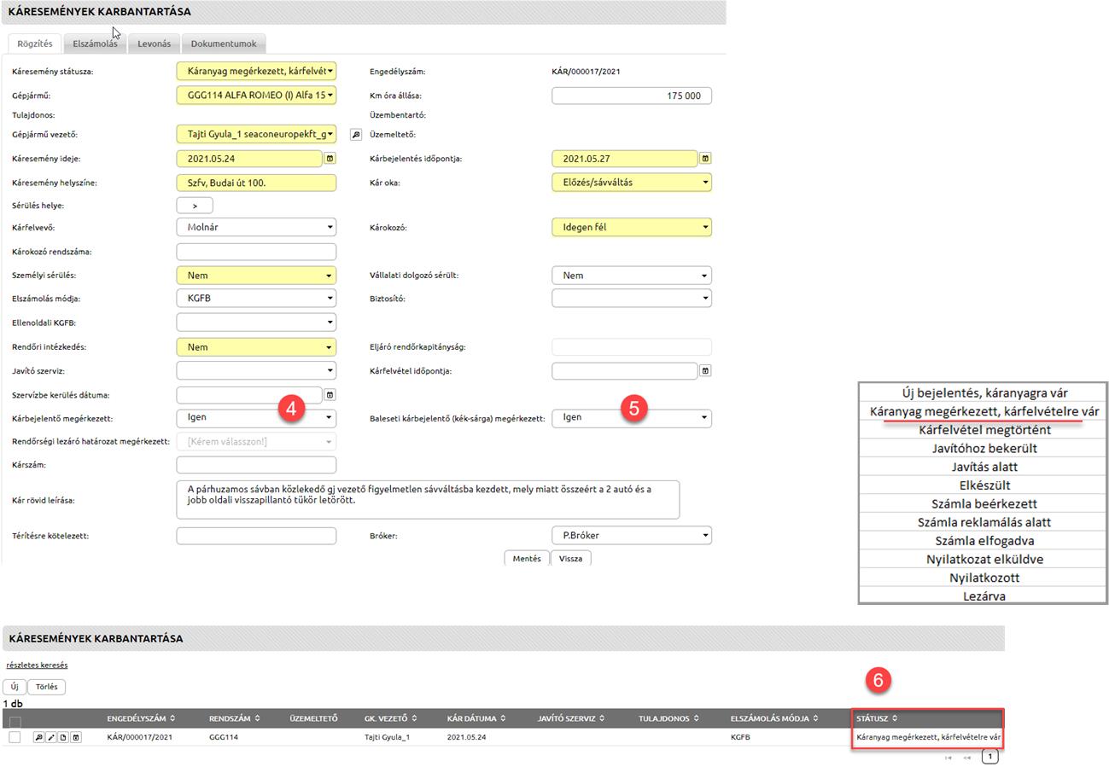Screen dimensions: 1109x767
Task: Open the calendar for Szervizbe kerülés dátuma
Action: coord(330,395)
